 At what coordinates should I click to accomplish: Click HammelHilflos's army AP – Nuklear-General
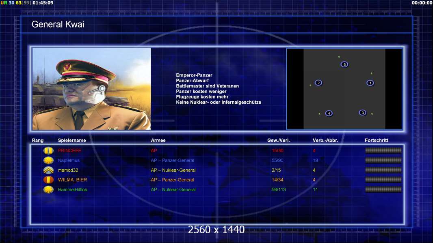173,190
